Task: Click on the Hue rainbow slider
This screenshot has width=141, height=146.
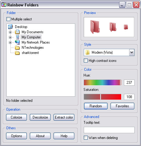Action: [x=103, y=83]
